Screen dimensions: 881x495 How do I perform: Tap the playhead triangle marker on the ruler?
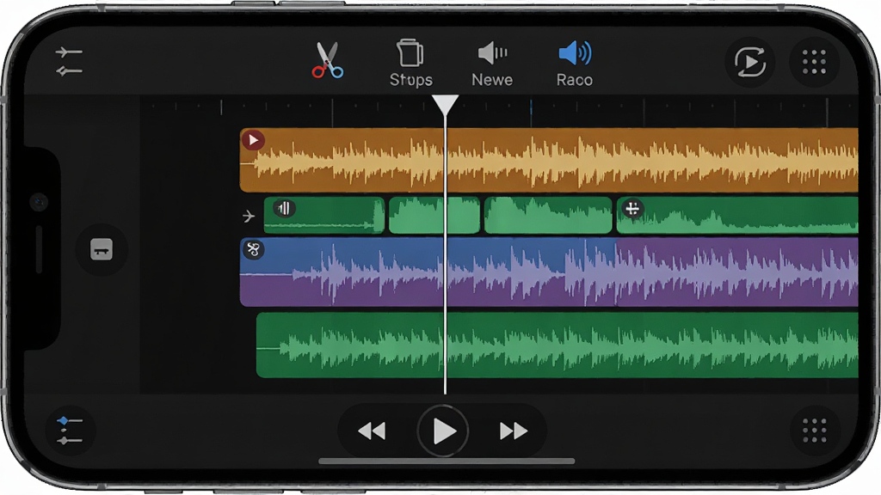coord(445,106)
